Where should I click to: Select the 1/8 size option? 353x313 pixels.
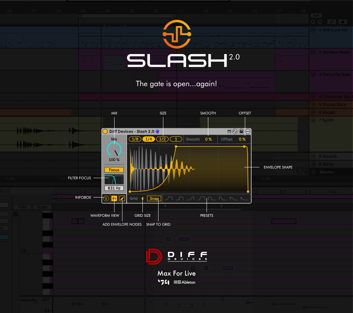(135, 139)
